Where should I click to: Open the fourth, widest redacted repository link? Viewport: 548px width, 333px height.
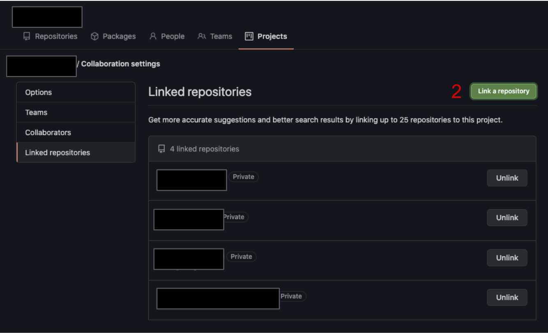[218, 299]
